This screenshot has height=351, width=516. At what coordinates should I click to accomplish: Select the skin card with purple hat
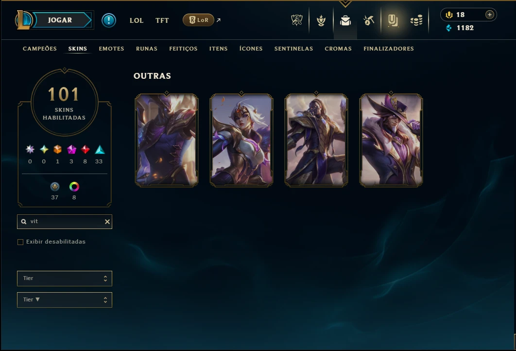pos(391,140)
